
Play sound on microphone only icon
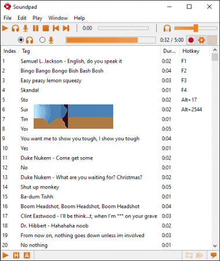click(26, 28)
